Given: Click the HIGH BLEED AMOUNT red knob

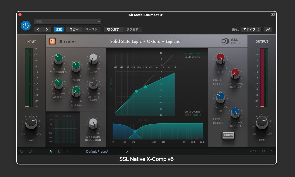Looking at the screenshot, I should [235, 73].
